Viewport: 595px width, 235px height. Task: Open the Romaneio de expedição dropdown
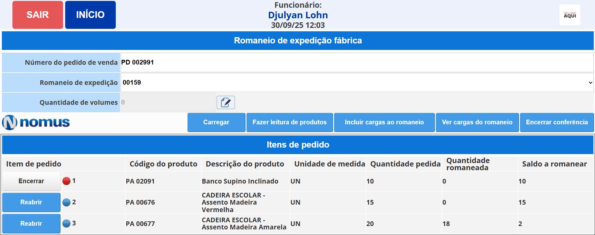357,82
